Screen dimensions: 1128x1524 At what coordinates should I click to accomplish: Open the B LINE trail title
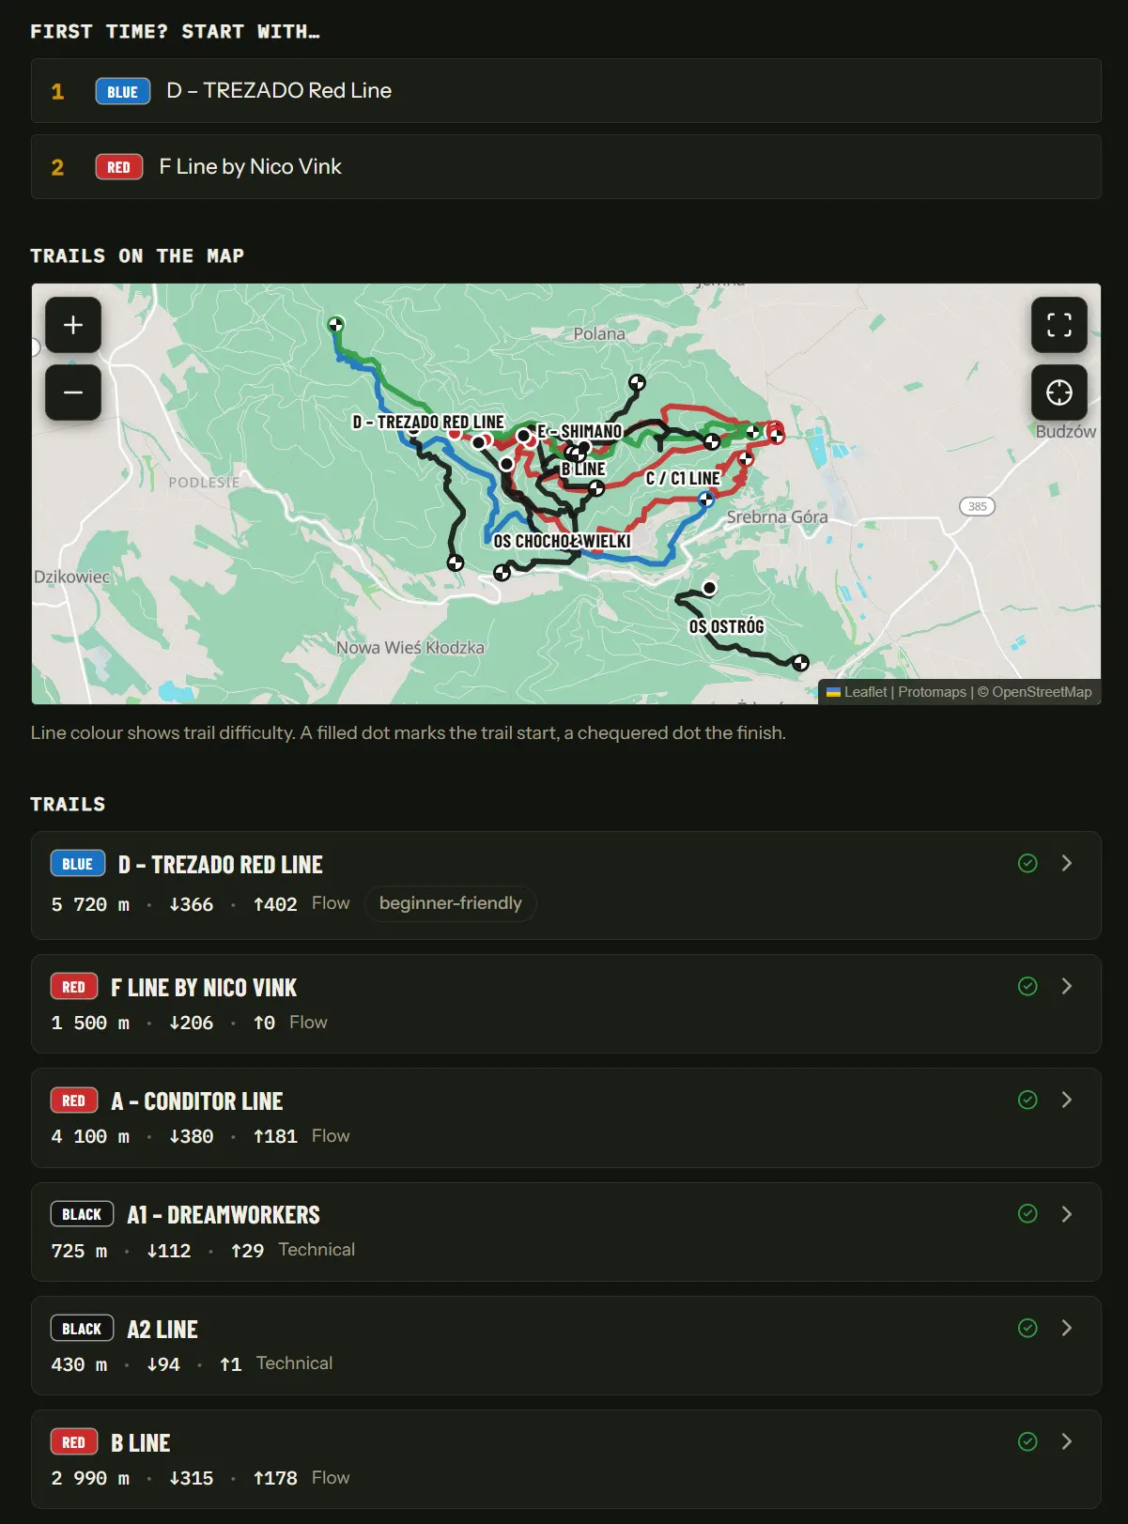(x=141, y=1443)
